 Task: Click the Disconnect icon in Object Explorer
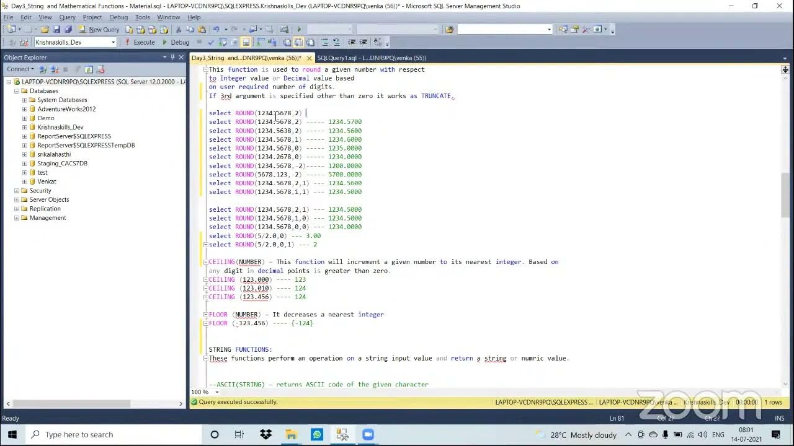55,69
